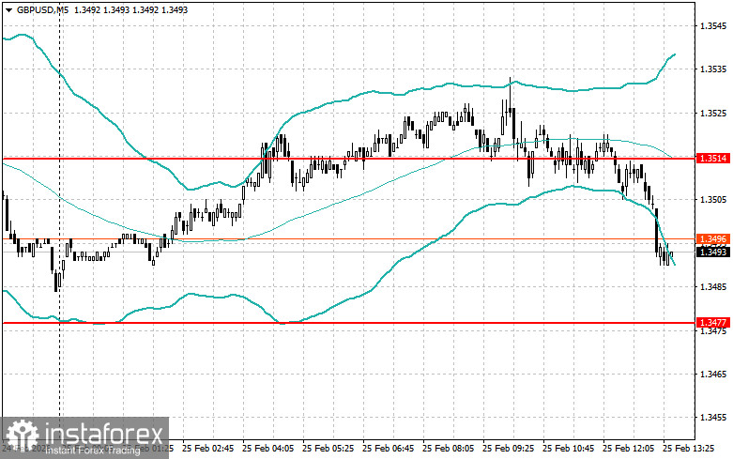
Task: Click the GBPUSD,M5 chart title text
Action: click(x=42, y=9)
